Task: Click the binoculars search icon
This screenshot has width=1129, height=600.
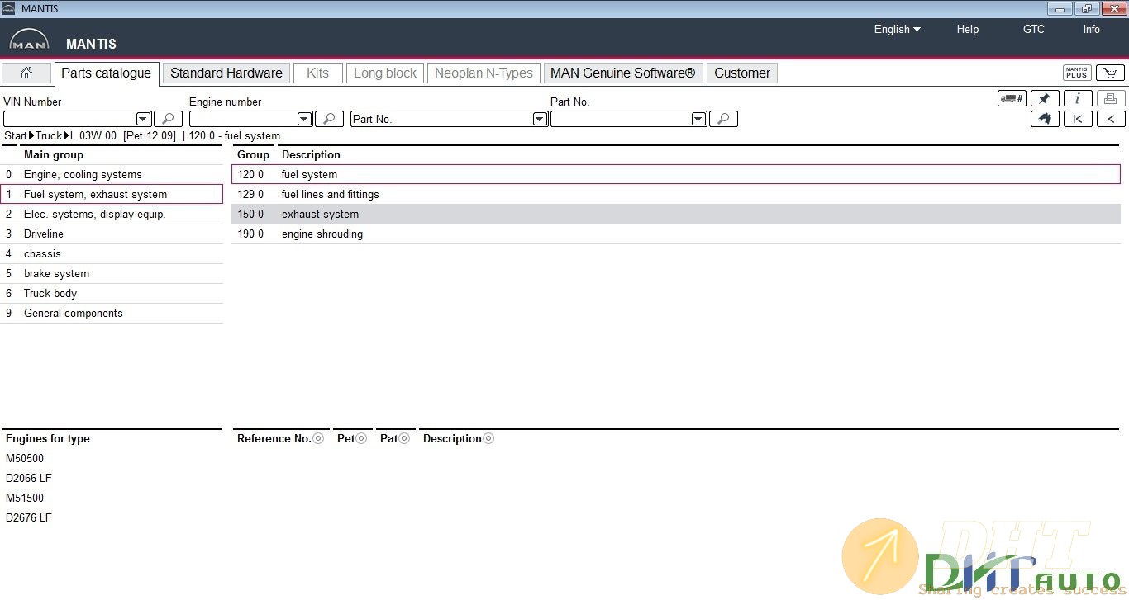Action: point(1045,119)
